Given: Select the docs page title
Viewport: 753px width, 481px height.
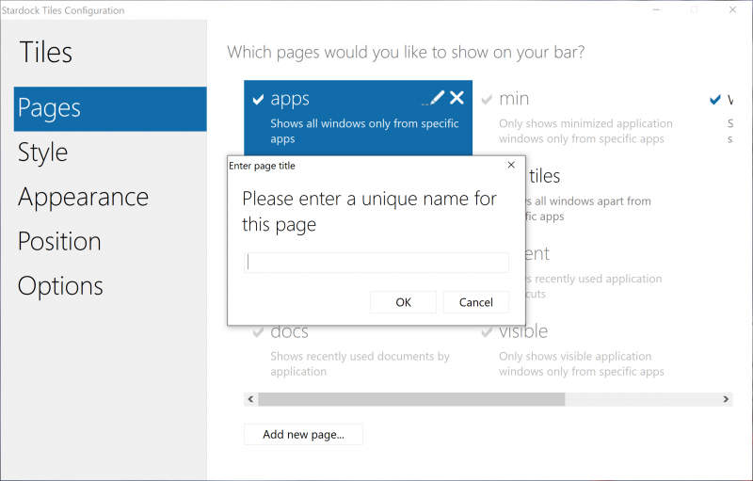Looking at the screenshot, I should click(x=289, y=331).
